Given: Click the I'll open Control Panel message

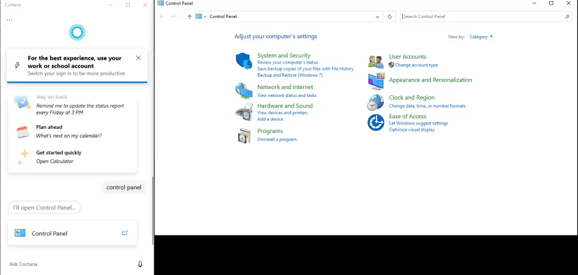Looking at the screenshot, I should [x=44, y=207].
